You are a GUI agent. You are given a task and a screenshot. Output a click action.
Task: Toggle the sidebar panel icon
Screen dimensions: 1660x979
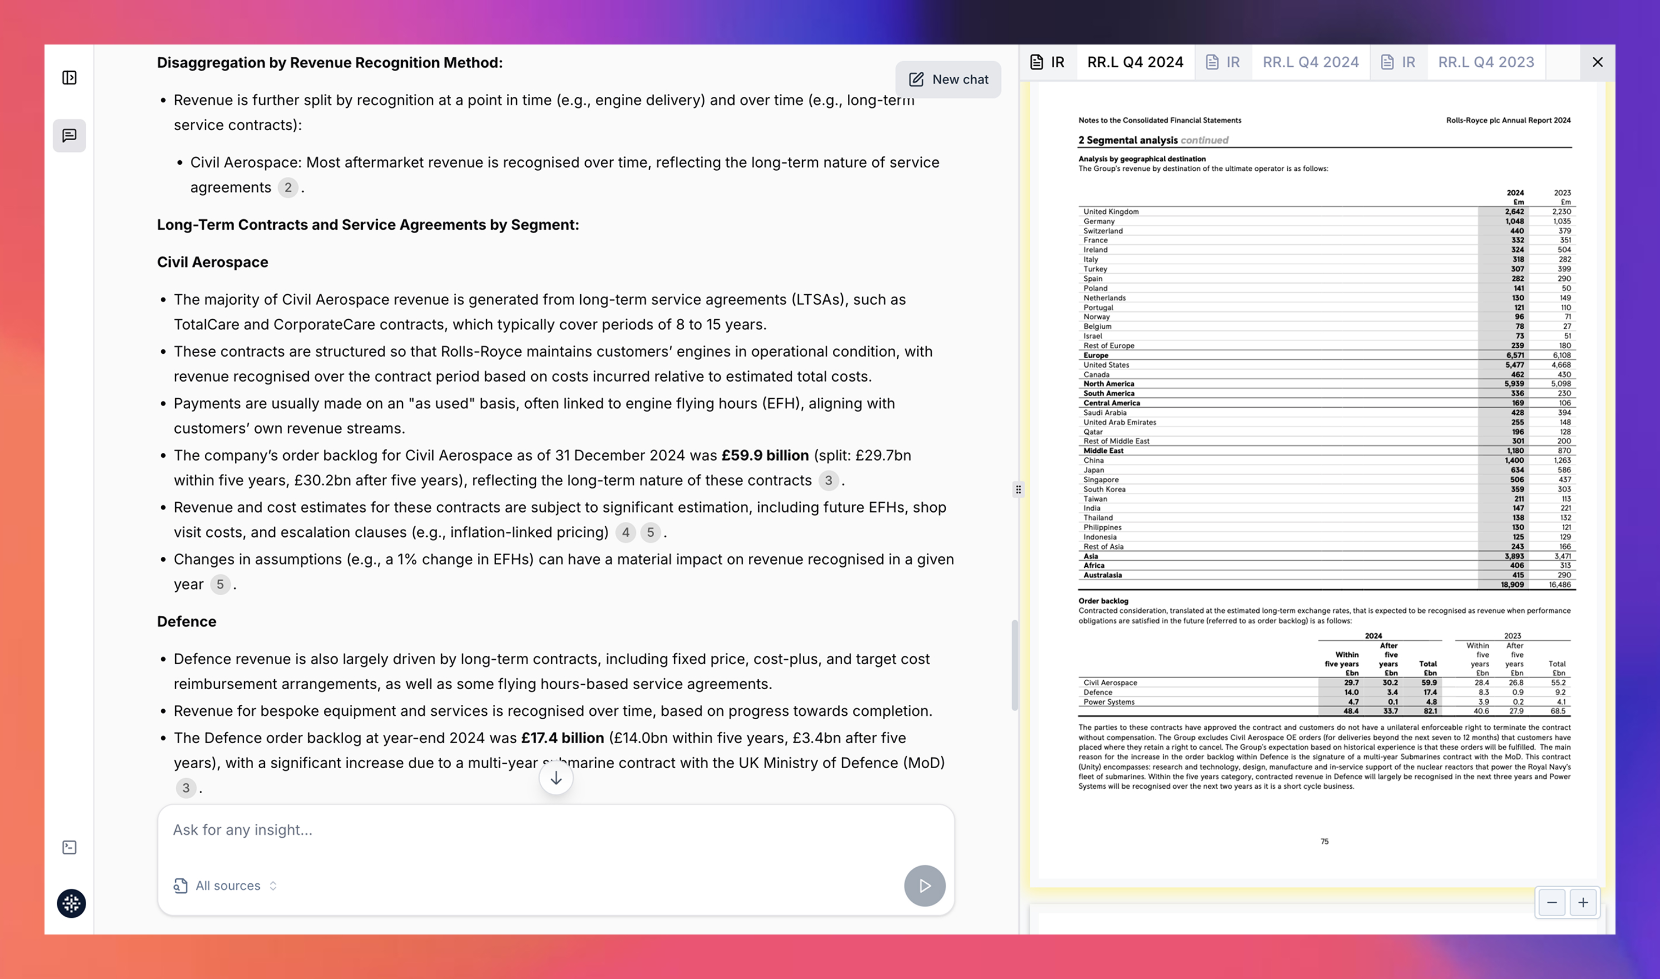point(70,78)
